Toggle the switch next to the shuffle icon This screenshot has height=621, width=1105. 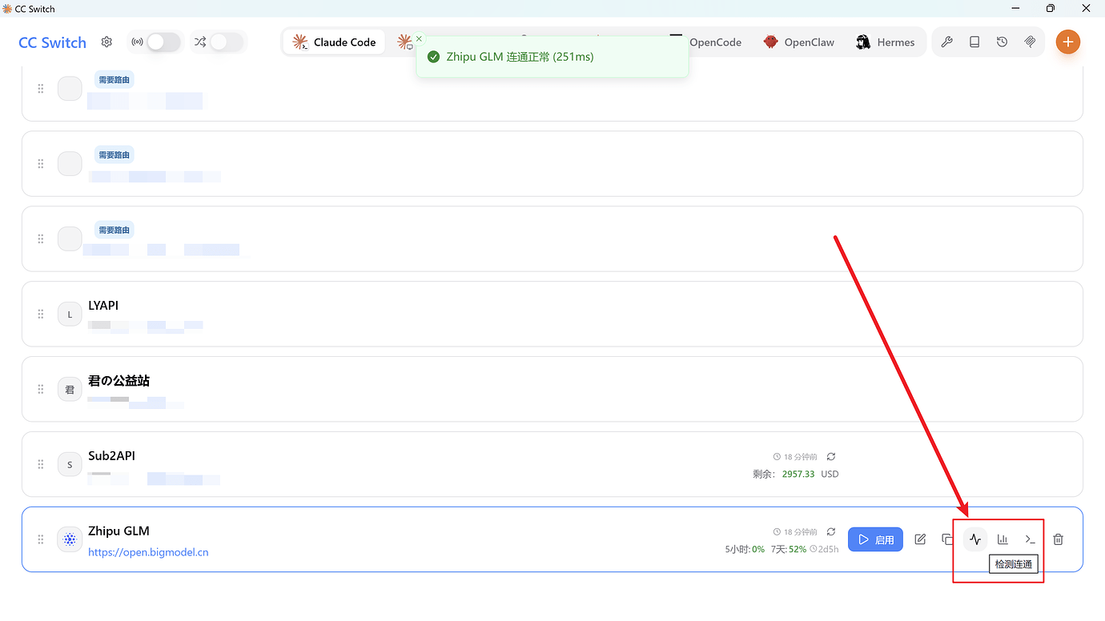point(227,42)
